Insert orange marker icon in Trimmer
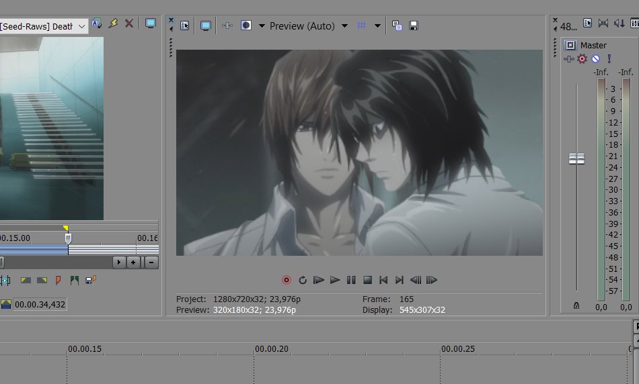The width and height of the screenshot is (639, 384). click(58, 280)
